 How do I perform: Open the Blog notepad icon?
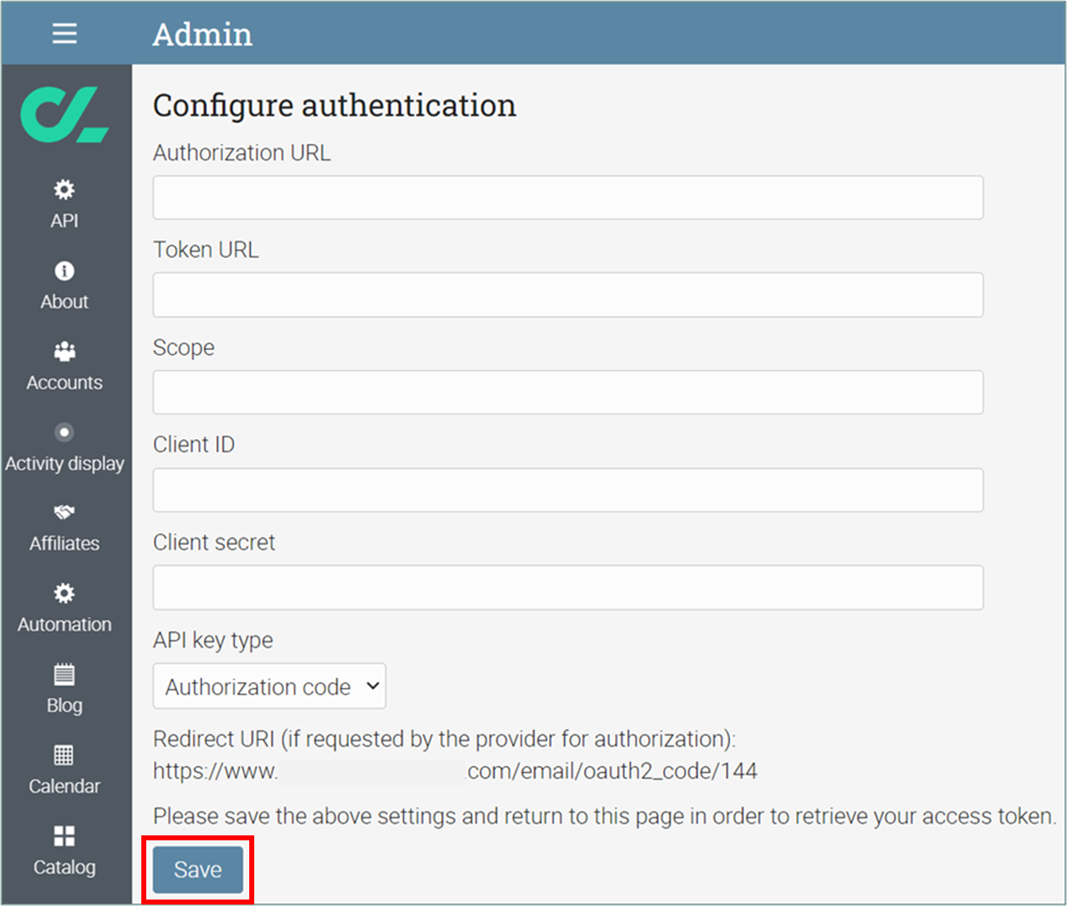pyautogui.click(x=64, y=674)
